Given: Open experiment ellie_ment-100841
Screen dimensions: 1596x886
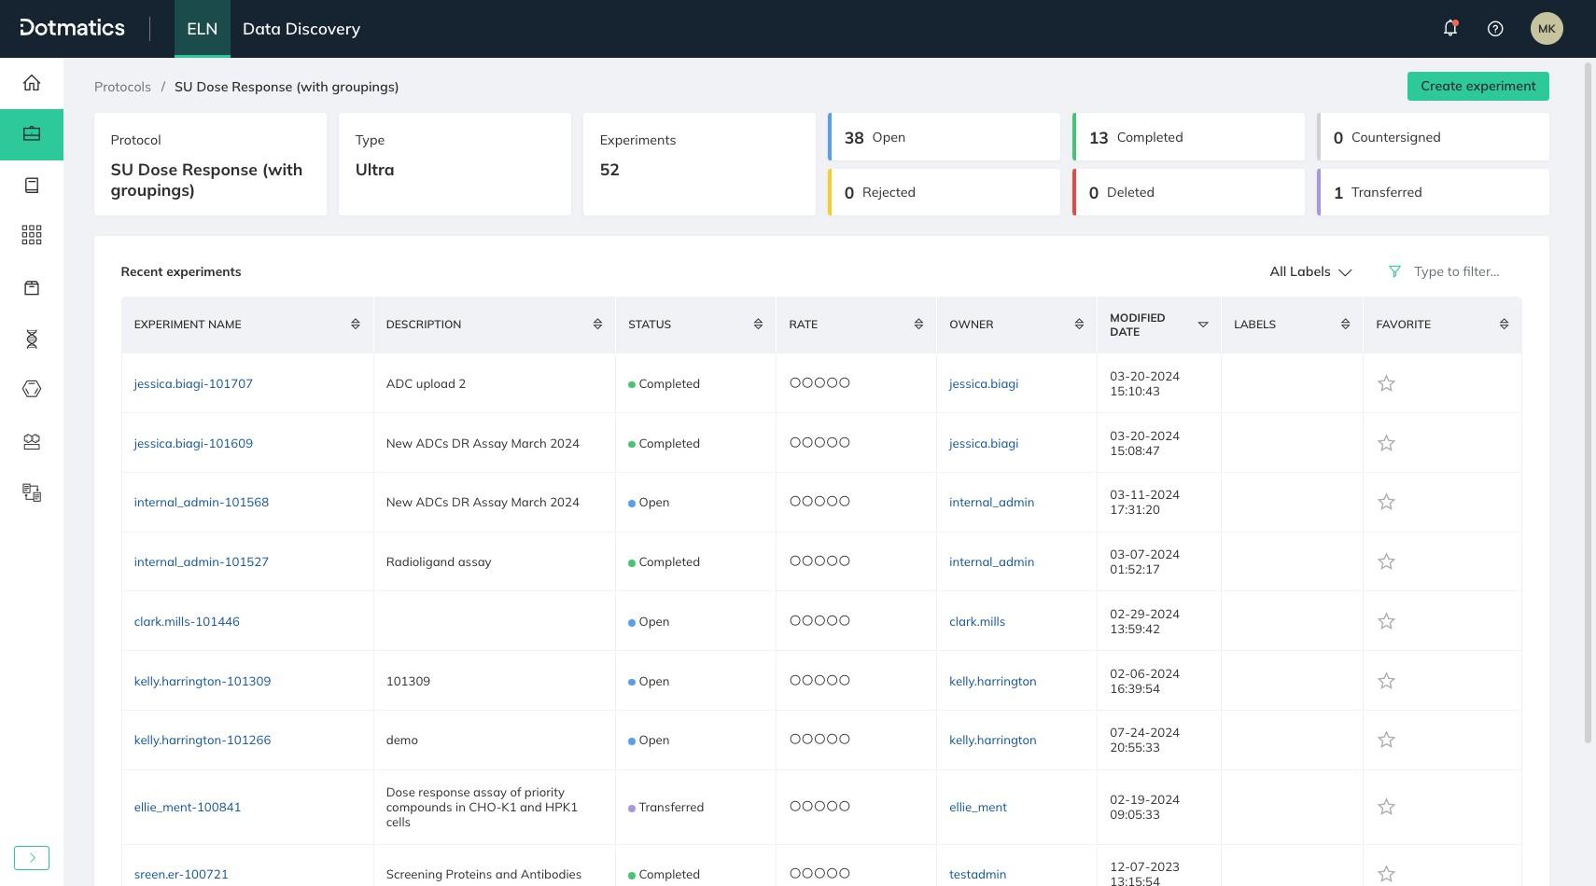Looking at the screenshot, I should pos(188,807).
